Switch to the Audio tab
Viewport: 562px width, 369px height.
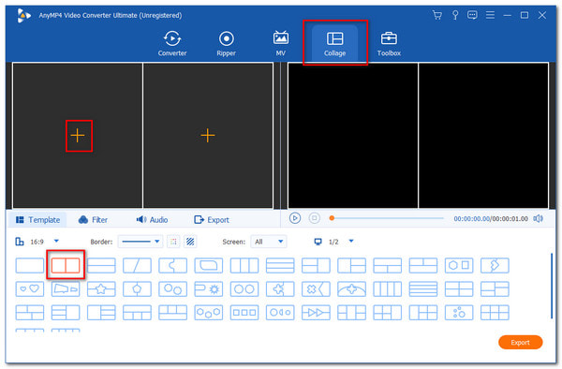152,219
